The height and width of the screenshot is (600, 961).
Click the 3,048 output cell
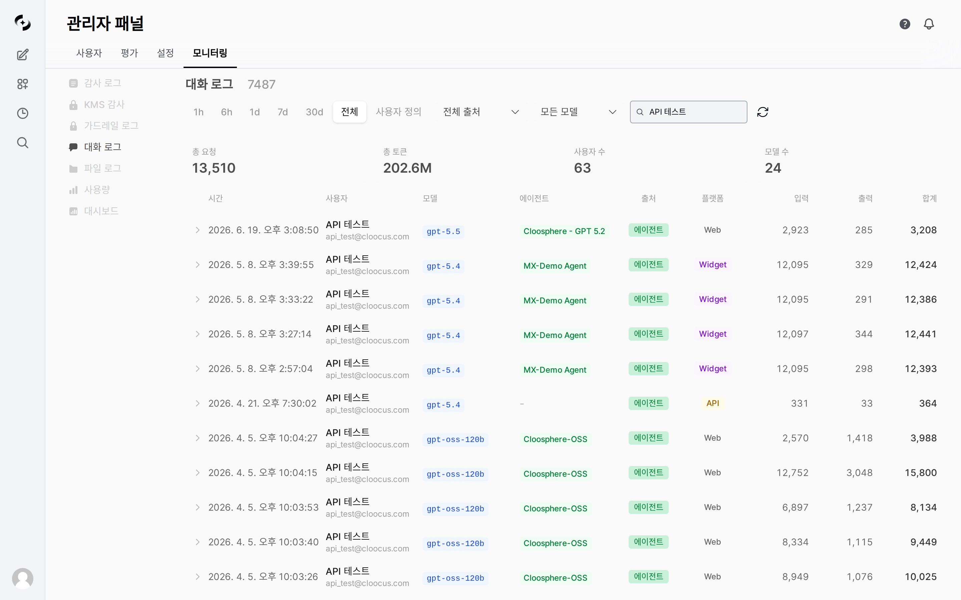click(859, 473)
